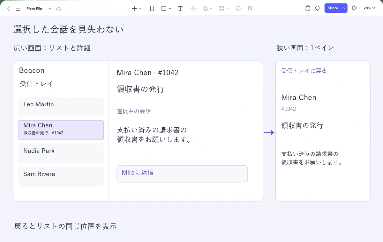Select the Mira Chen conversation row
Viewport: 383px width, 242px height.
[61, 130]
